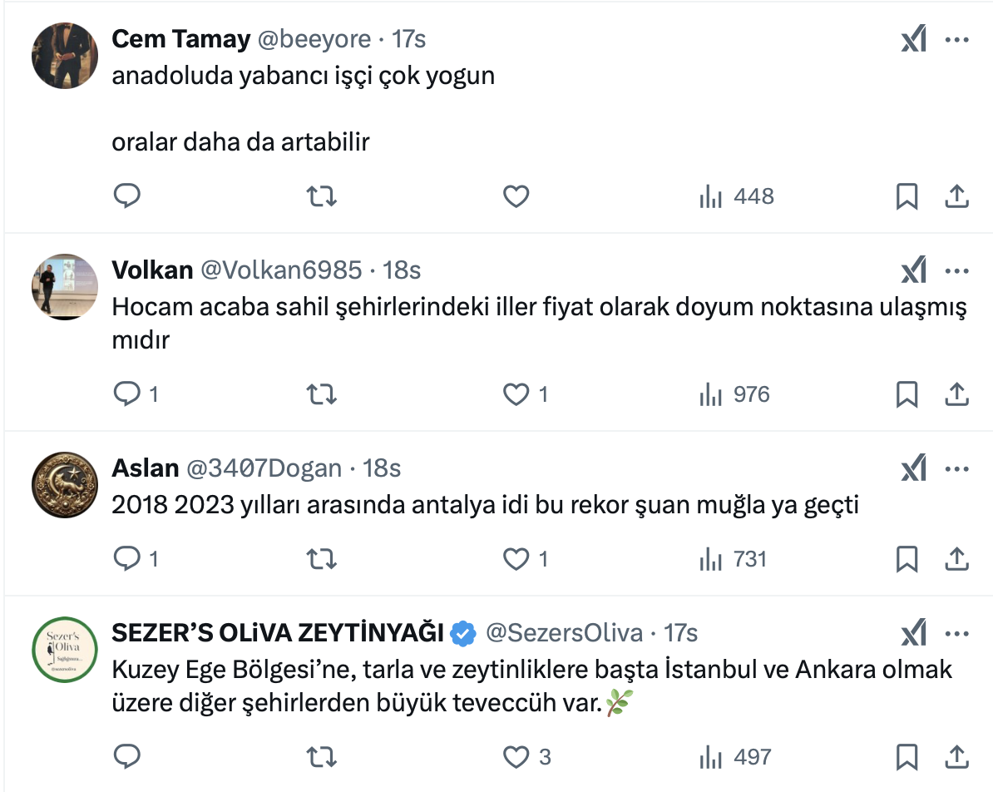
Task: Expand more options on Aslan's tweet
Action: pyautogui.click(x=958, y=469)
